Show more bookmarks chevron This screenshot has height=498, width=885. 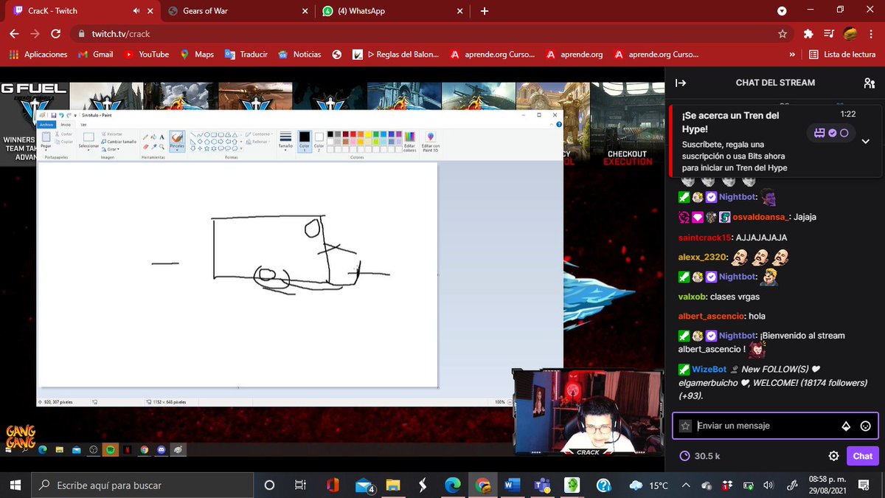[792, 55]
